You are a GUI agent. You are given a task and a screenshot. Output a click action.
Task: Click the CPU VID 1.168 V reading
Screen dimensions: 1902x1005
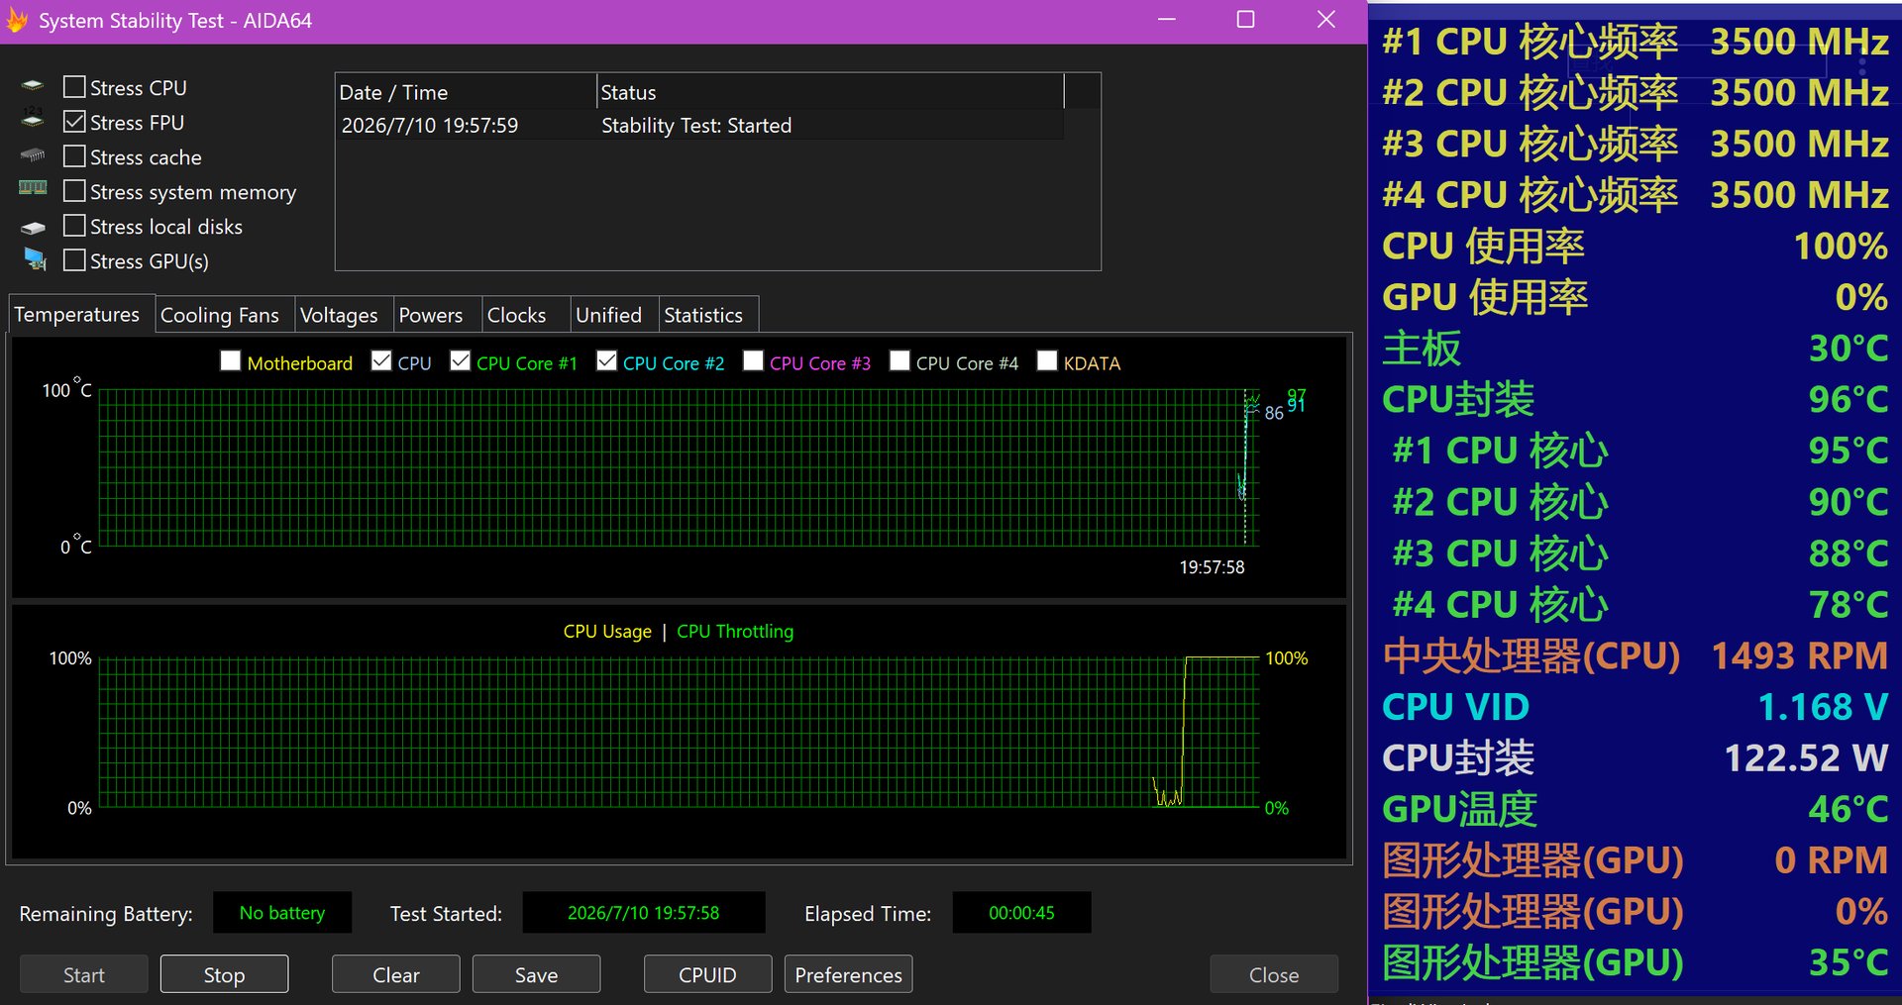coord(1635,707)
